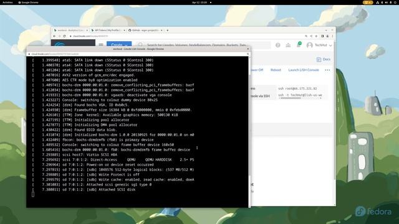The height and width of the screenshot is (224, 399).
Task: Open the Chrome tab search dropdown arrow
Action: (x=326, y=30)
